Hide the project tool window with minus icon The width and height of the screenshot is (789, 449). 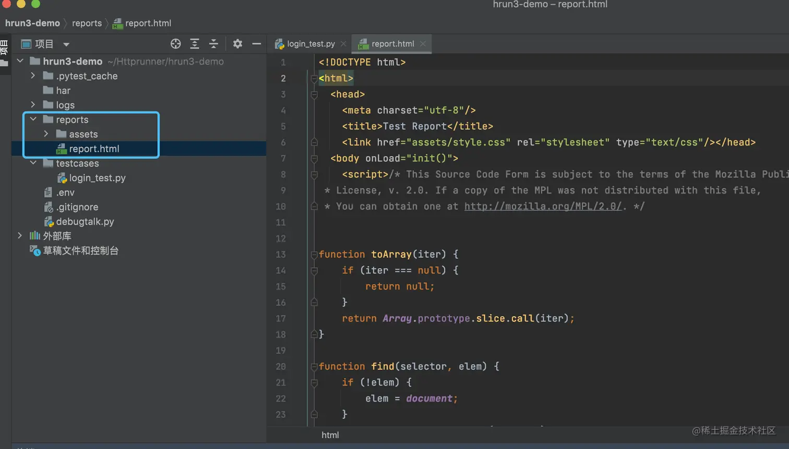pyautogui.click(x=256, y=44)
